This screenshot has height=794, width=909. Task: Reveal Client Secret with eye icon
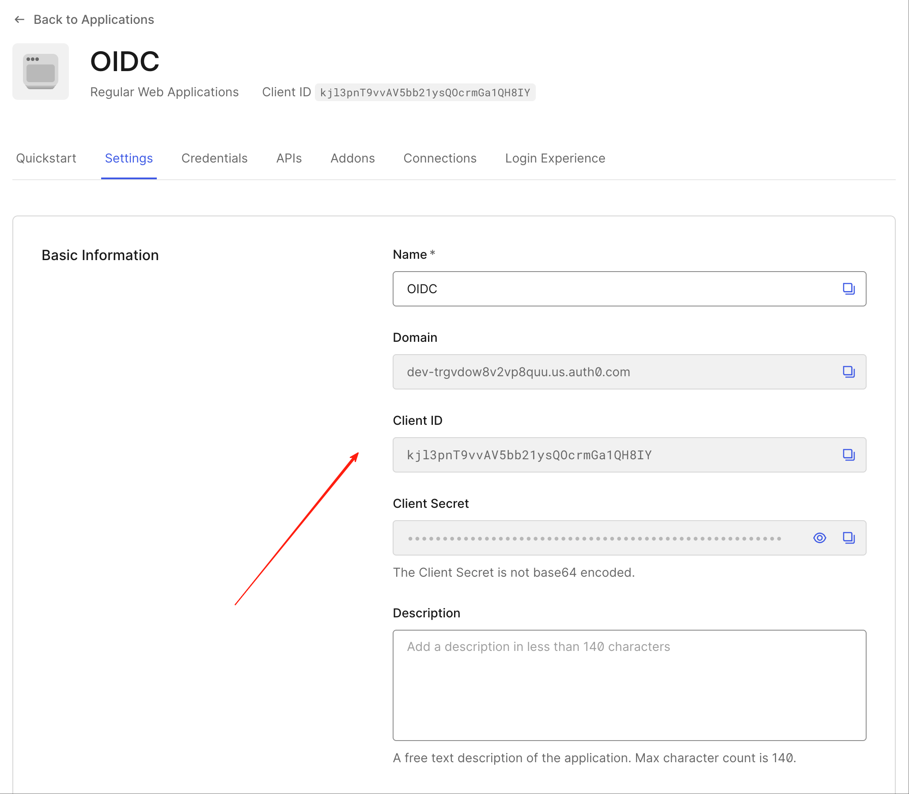pos(819,537)
